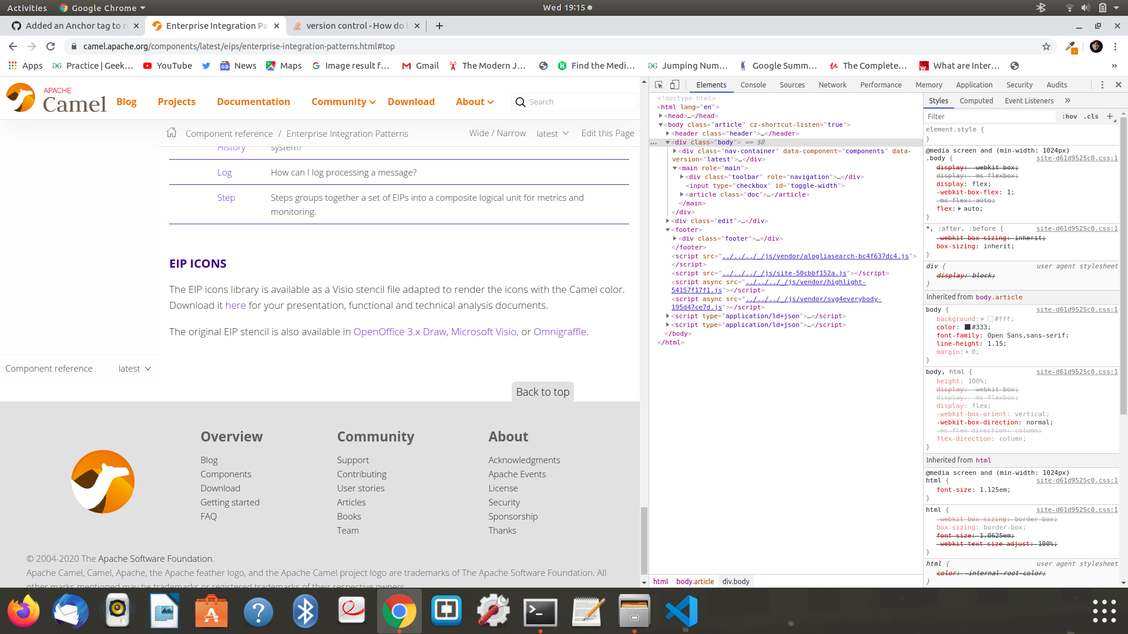Open the Files manager from the dock
Screen dimensions: 1128x634
[634, 611]
